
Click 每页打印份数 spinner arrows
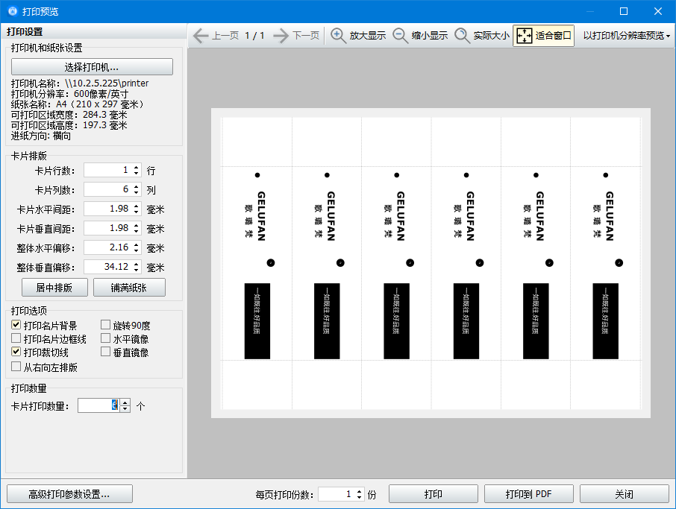click(x=359, y=494)
